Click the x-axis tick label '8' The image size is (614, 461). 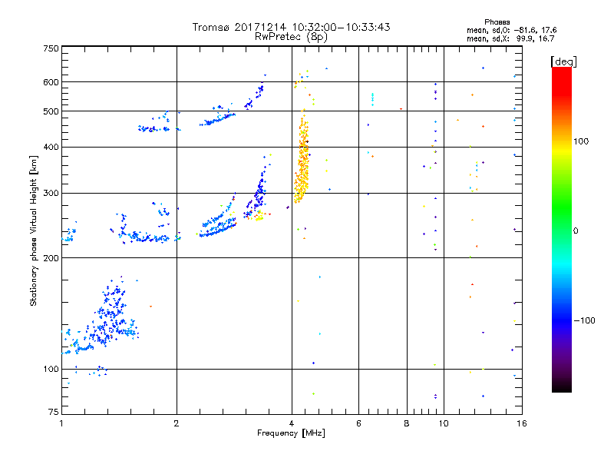click(x=407, y=423)
